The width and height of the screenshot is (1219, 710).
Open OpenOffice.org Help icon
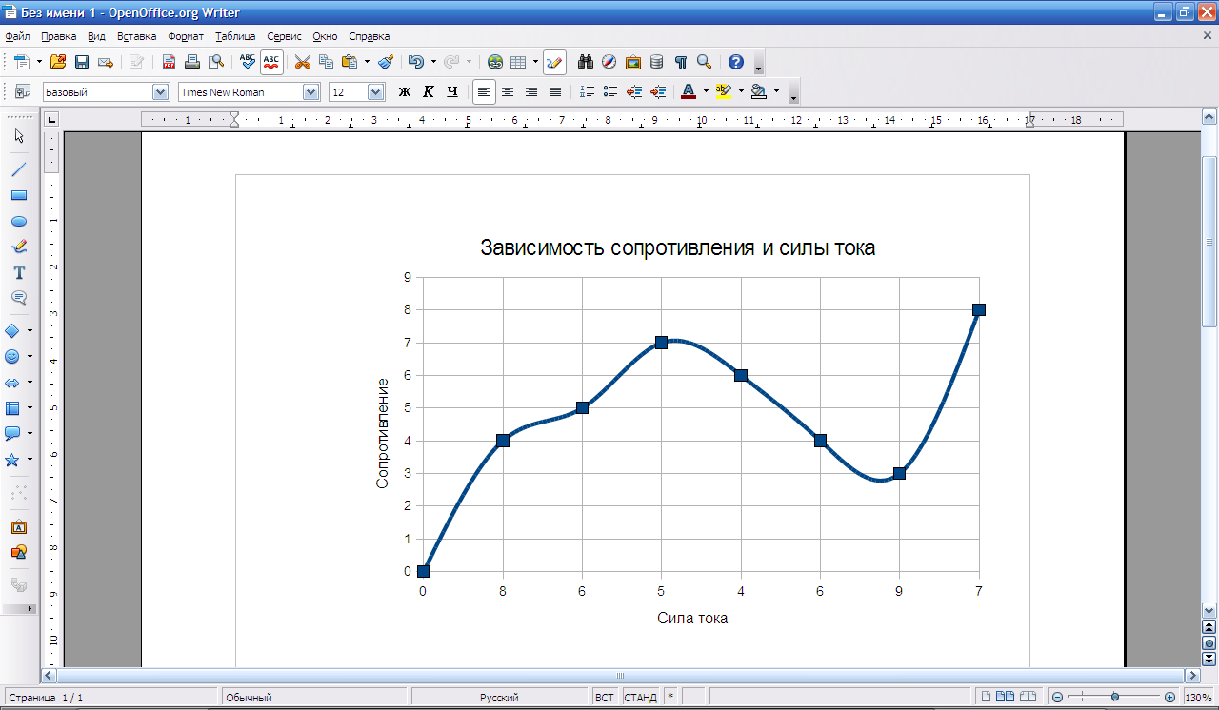(735, 62)
